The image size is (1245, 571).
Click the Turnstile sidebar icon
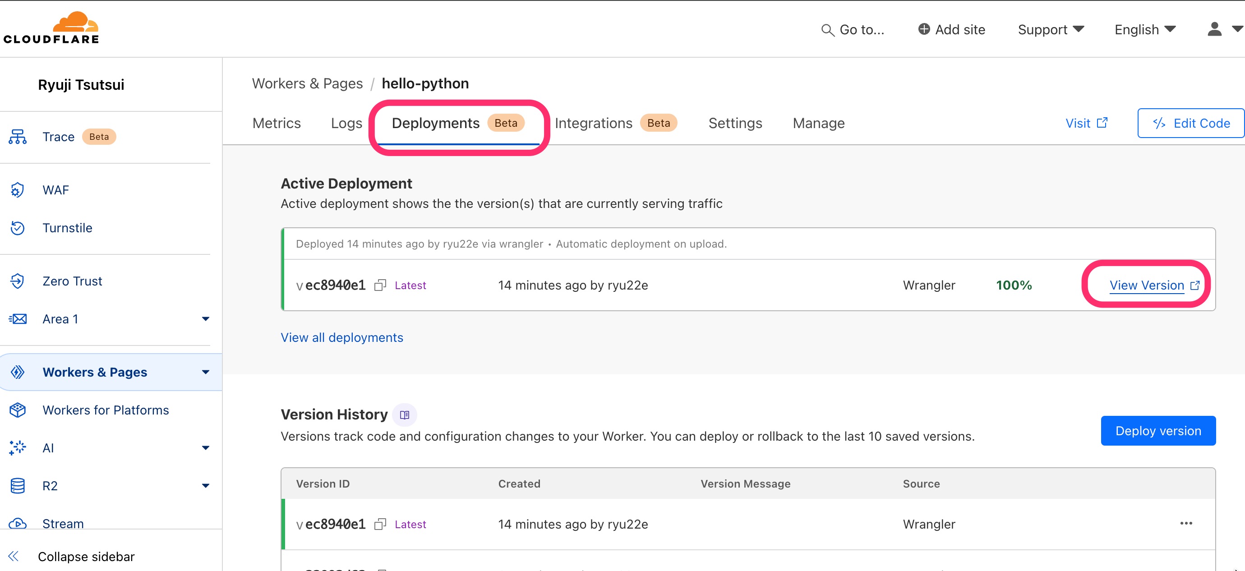coord(18,228)
